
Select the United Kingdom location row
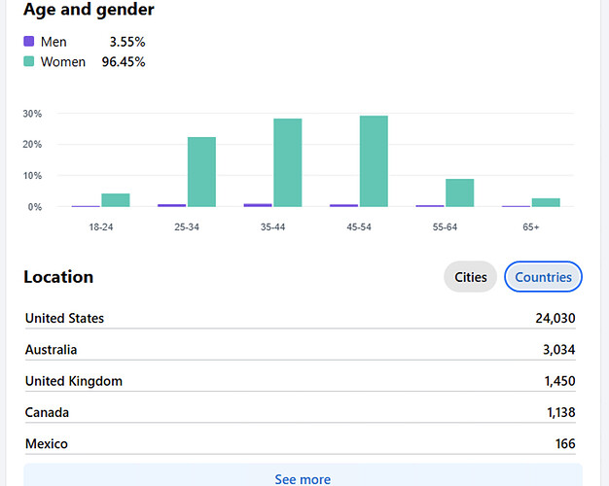tap(301, 381)
